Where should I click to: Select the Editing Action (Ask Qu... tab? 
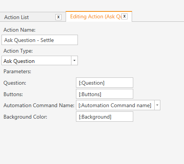(x=96, y=17)
